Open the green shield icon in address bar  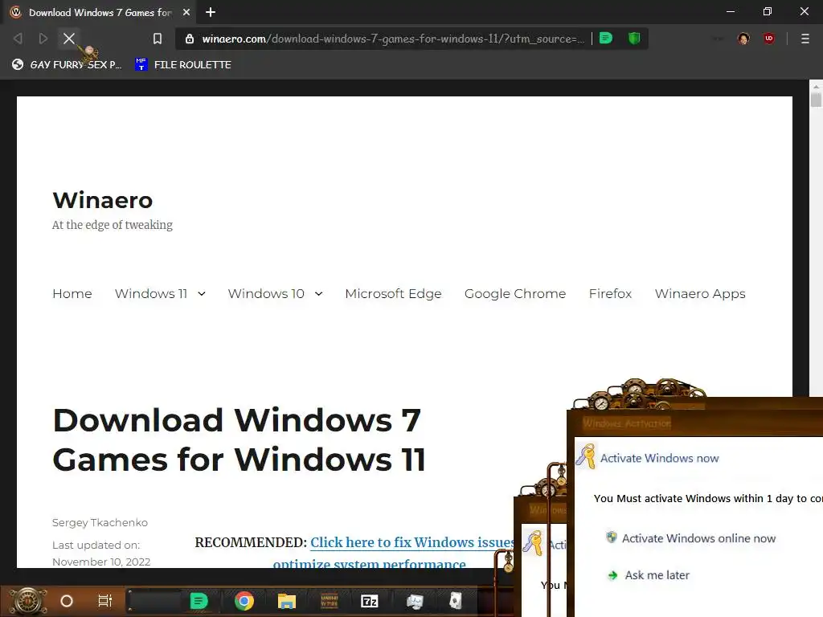pyautogui.click(x=634, y=38)
